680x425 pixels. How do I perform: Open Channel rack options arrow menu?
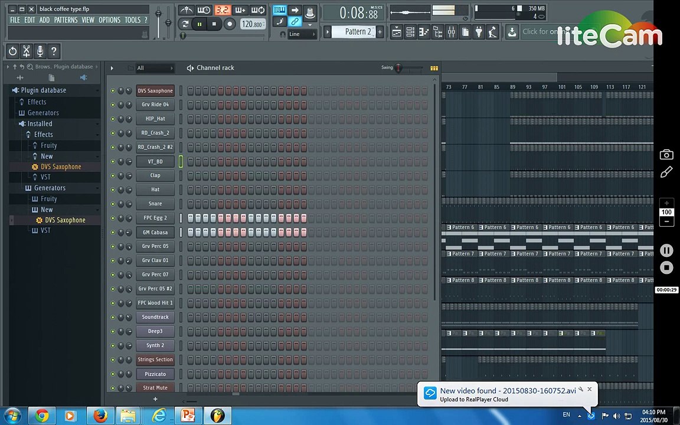point(112,68)
